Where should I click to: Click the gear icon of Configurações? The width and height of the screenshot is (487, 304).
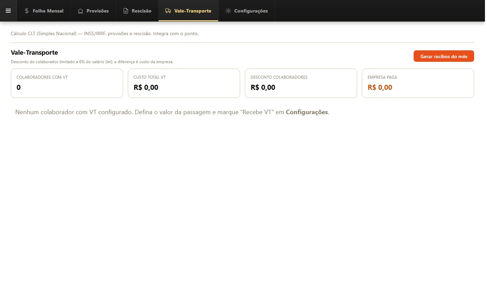pyautogui.click(x=228, y=11)
